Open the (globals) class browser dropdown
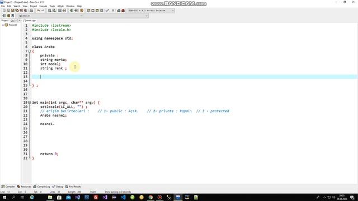 coord(81,16)
